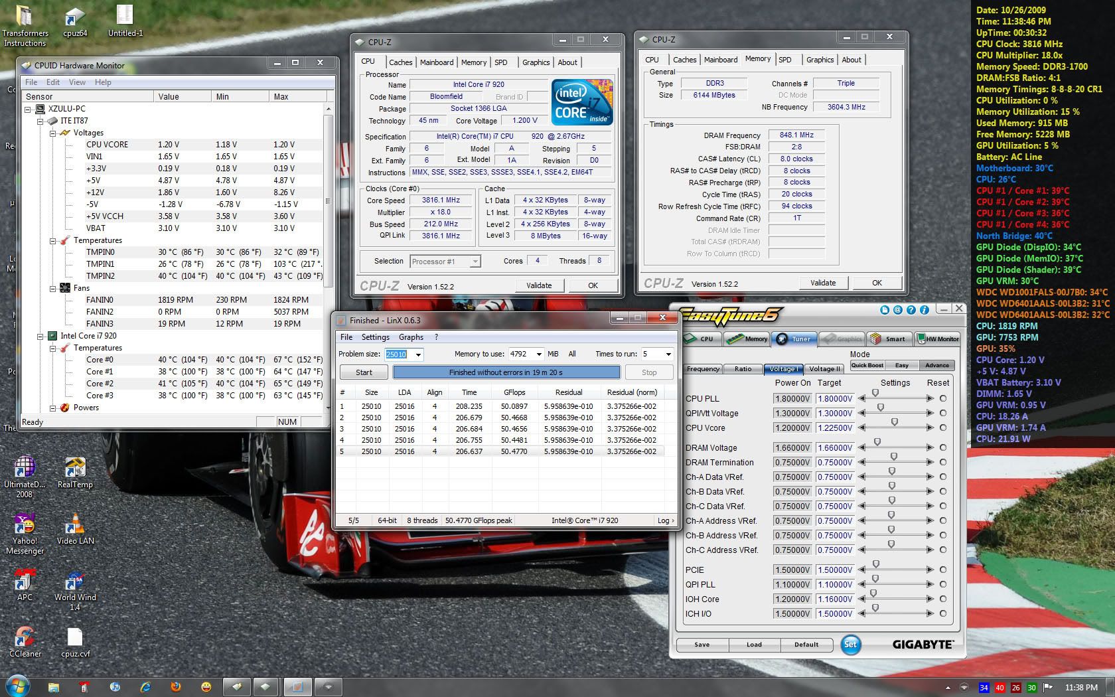Open EasyTune6 info icon

pyautogui.click(x=924, y=309)
